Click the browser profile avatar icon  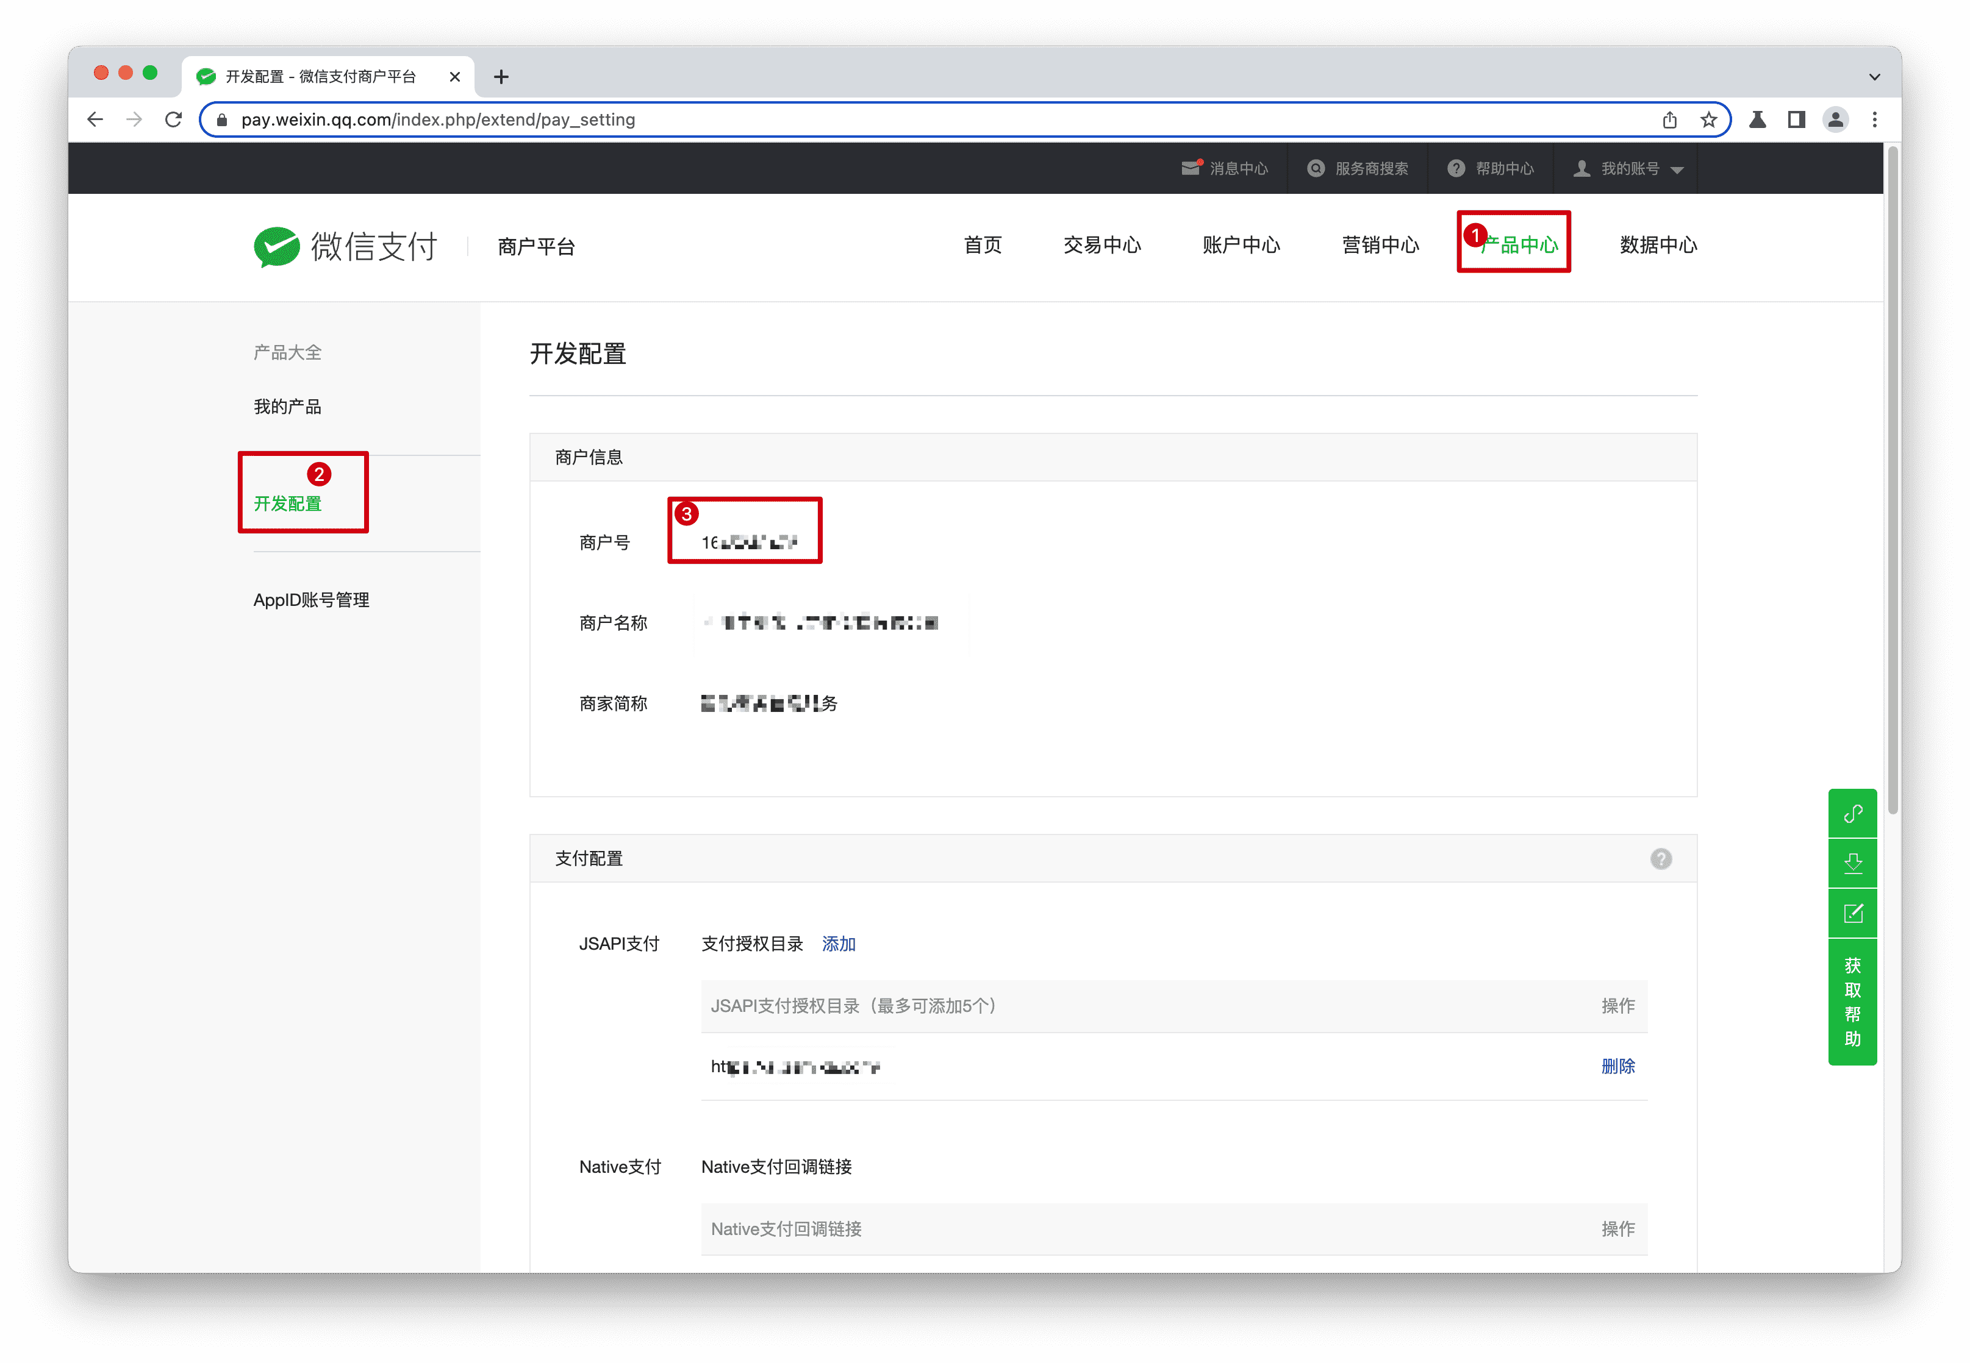[1836, 119]
